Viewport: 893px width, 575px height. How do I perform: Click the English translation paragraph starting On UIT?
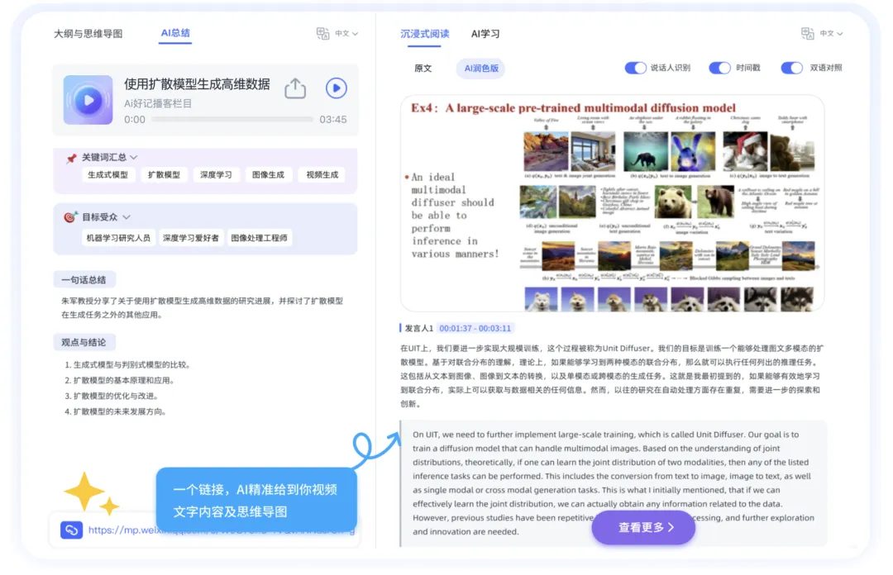click(614, 482)
